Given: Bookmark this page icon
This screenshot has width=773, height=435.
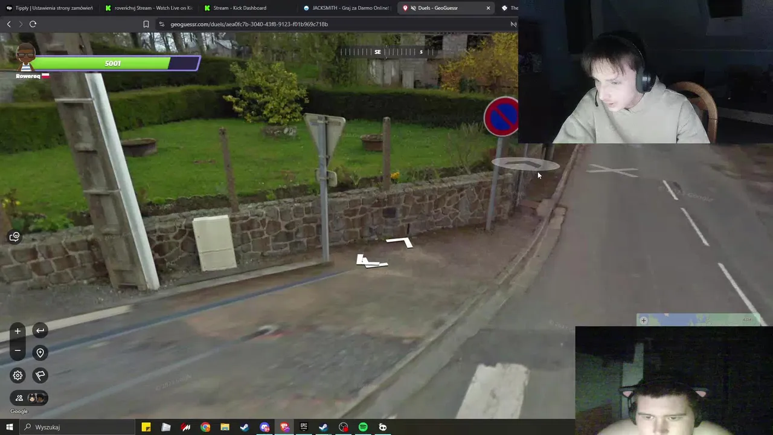Looking at the screenshot, I should click(x=146, y=24).
